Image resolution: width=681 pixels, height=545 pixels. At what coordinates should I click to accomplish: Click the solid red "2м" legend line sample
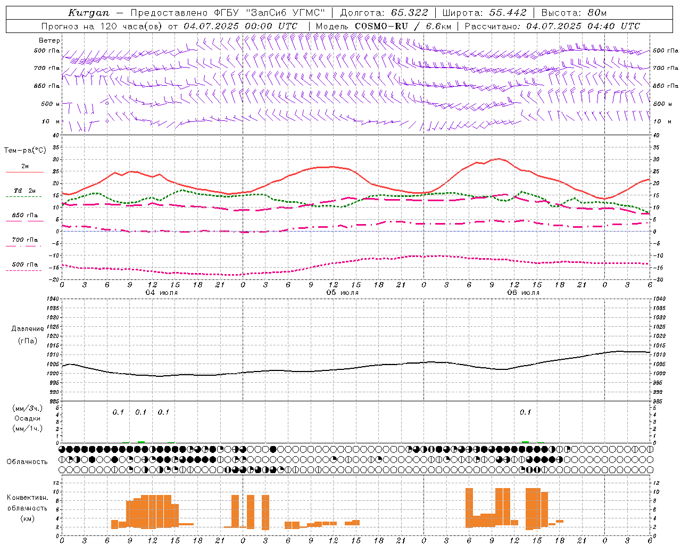tap(24, 172)
